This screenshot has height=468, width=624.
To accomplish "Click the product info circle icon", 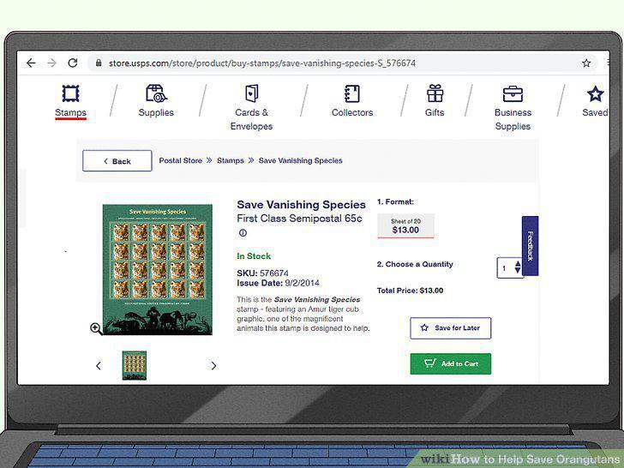I will (x=243, y=233).
